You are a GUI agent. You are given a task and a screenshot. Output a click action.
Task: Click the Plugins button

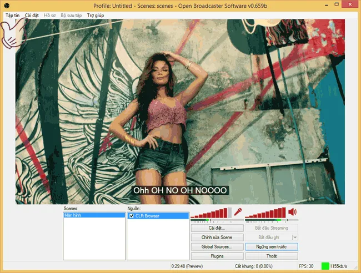pyautogui.click(x=217, y=256)
